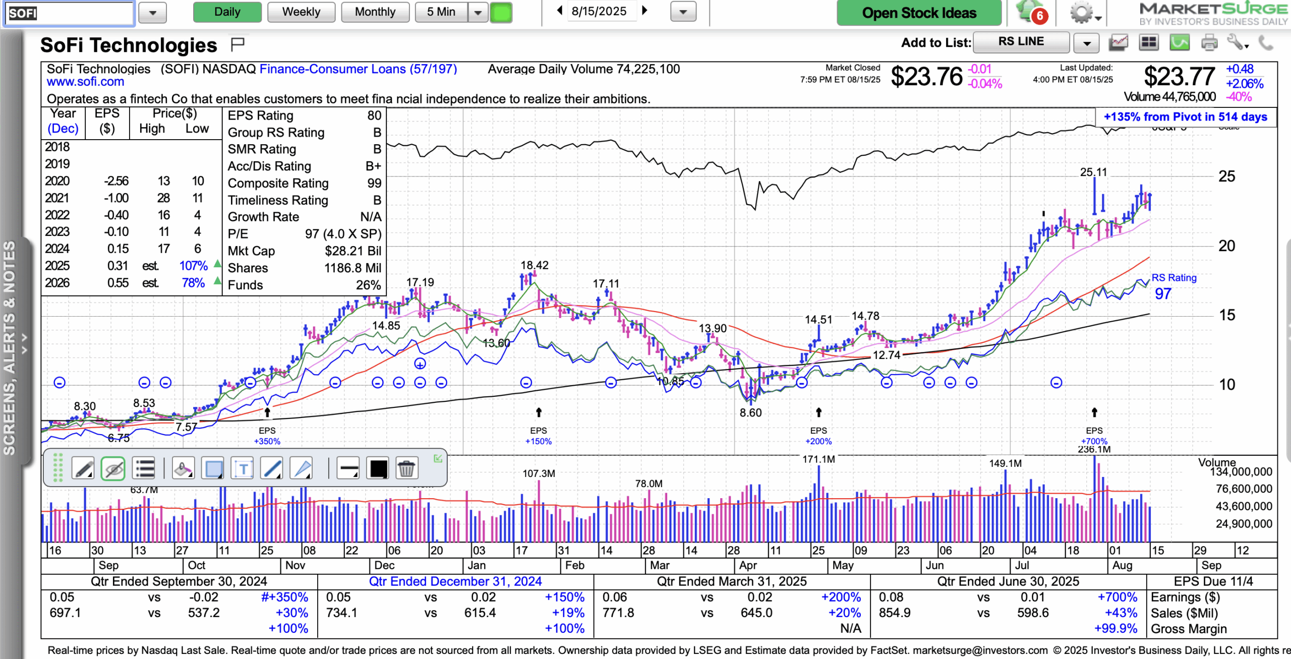Expand the symbol history dropdown arrow
The height and width of the screenshot is (659, 1291).
click(152, 13)
